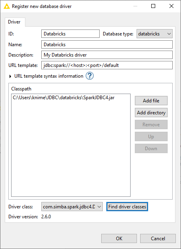Viewport: 181px width, 249px height.
Task: Minimize the dialog window
Action: (x=135, y=6)
